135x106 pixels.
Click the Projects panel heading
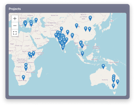click(15, 9)
